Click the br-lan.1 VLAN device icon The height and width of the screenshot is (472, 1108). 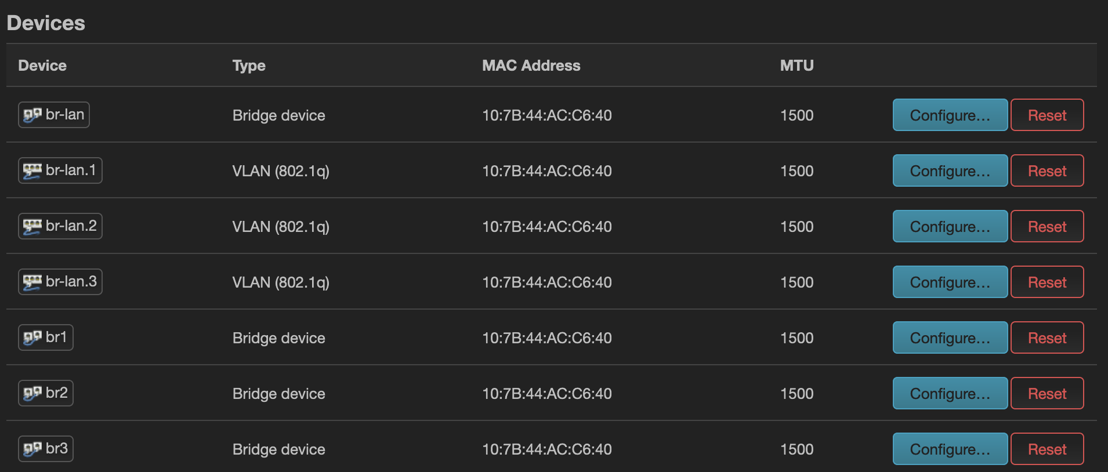(32, 170)
